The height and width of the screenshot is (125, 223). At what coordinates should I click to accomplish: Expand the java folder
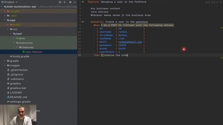point(14,38)
